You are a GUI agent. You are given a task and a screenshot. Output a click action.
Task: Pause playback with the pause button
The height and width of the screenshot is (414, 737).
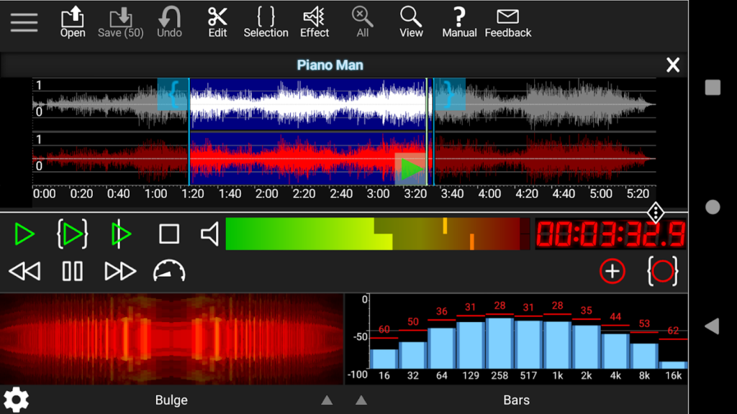click(72, 271)
